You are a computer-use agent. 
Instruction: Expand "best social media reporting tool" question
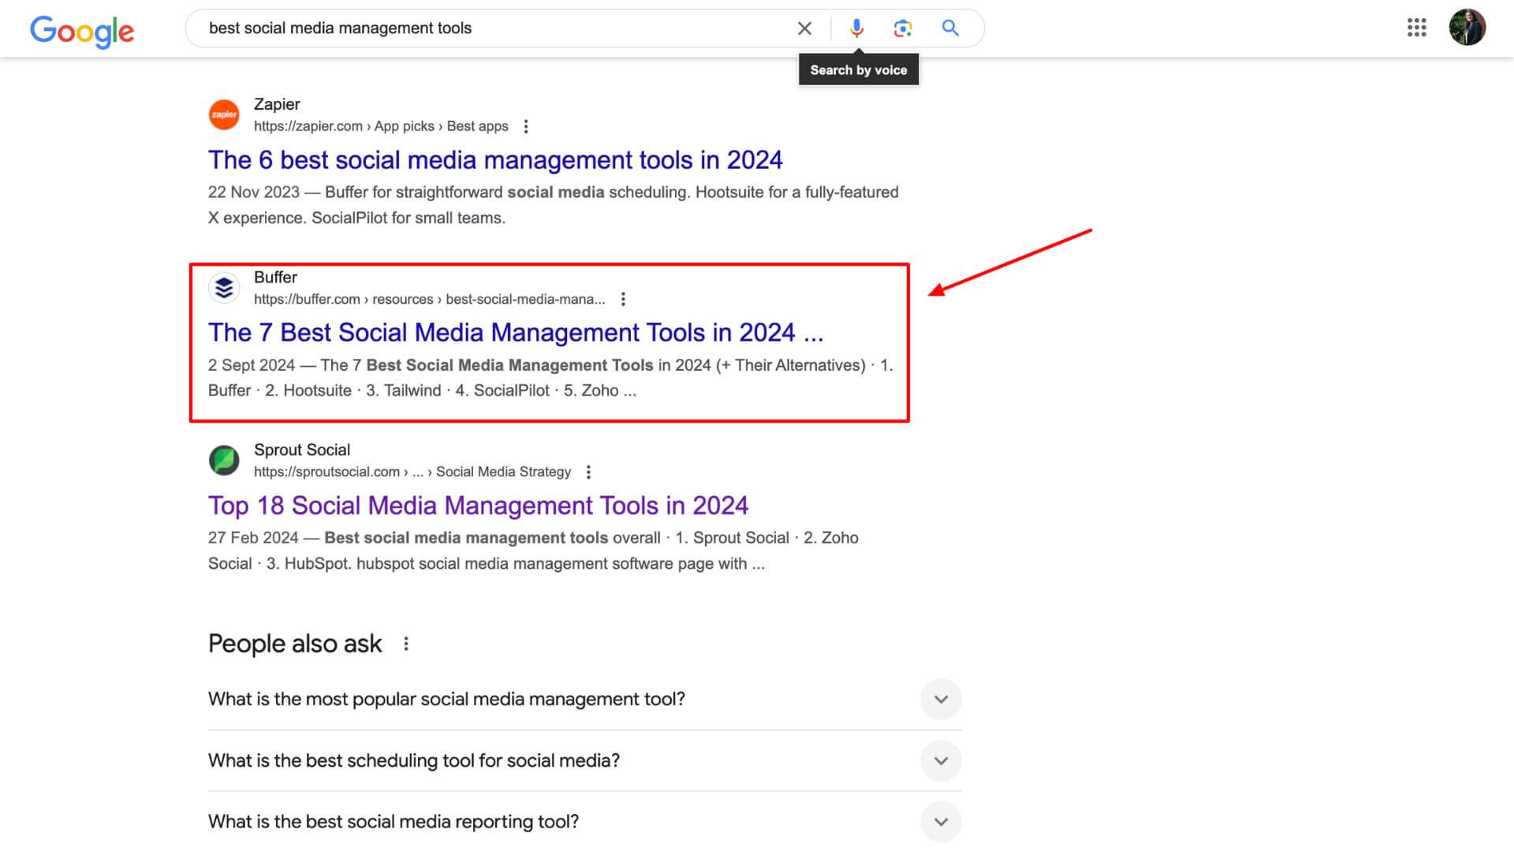click(x=584, y=822)
